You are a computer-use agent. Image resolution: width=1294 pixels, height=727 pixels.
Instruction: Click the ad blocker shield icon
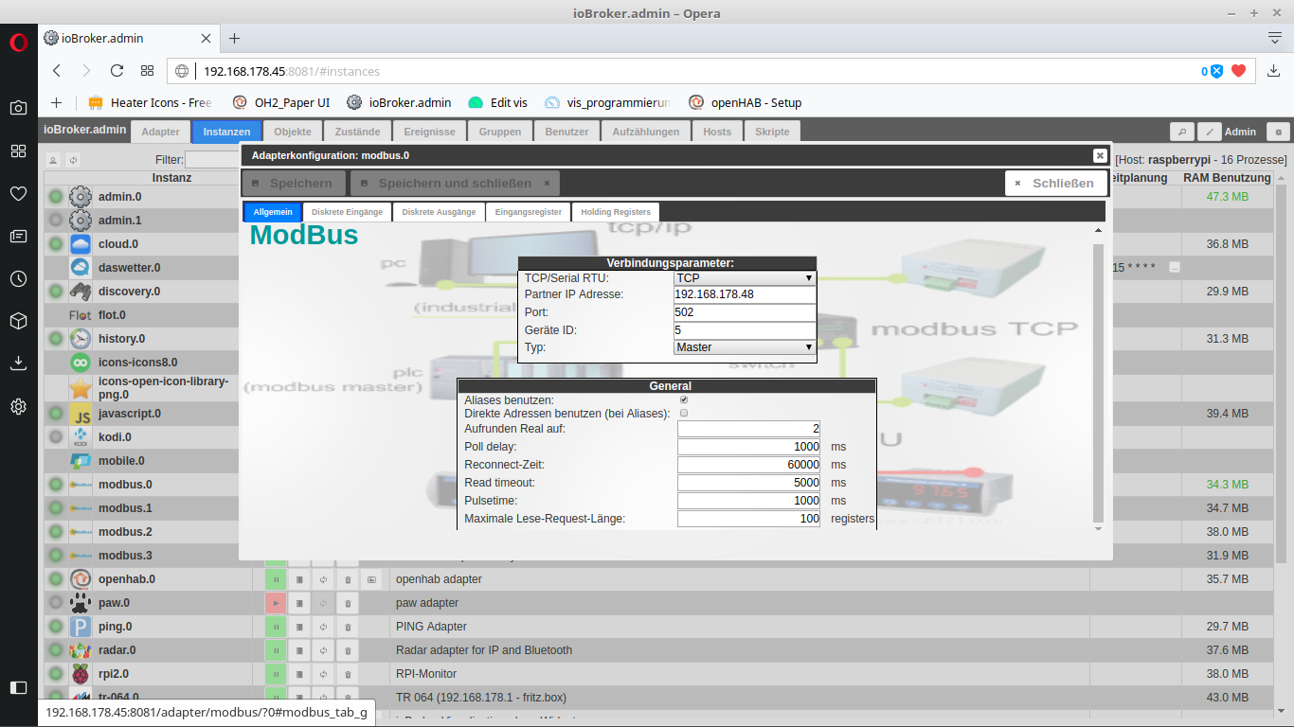click(x=1216, y=71)
